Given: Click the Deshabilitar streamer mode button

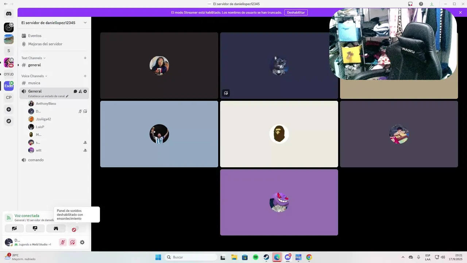Looking at the screenshot, I should 296,12.
